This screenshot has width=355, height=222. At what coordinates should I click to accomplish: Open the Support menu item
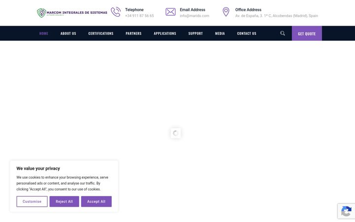[x=196, y=34]
